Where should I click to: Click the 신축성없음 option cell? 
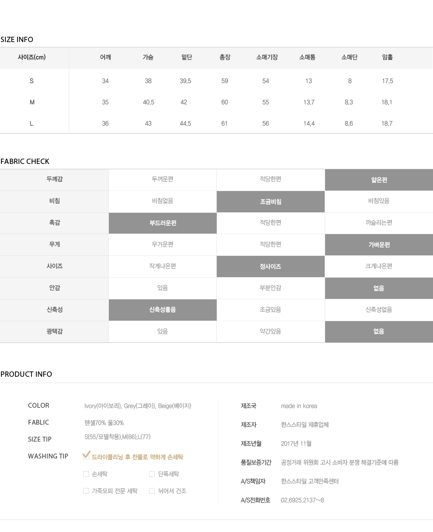pos(379,310)
